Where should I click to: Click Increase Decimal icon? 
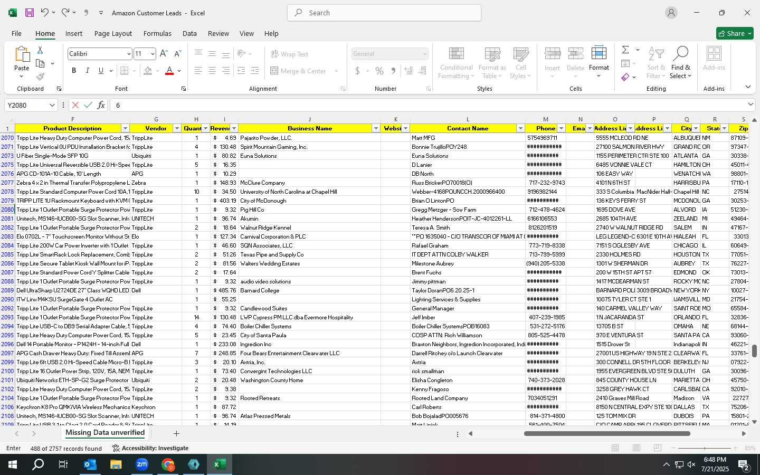(x=408, y=71)
